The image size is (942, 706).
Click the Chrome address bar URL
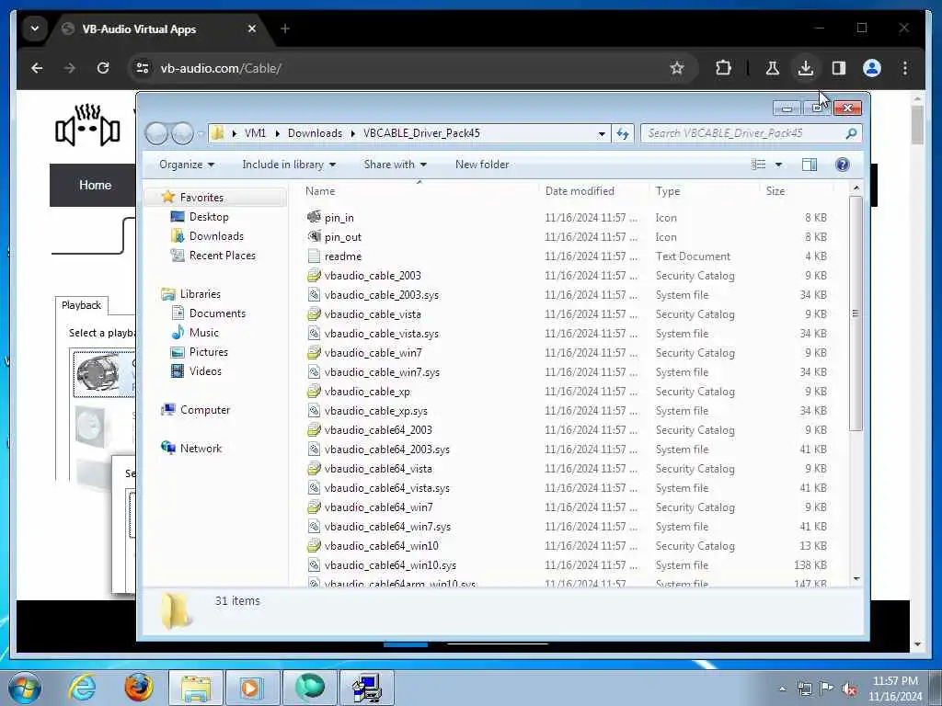coord(221,68)
